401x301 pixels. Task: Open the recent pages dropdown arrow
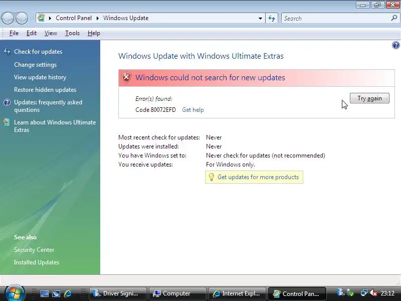[x=32, y=19]
